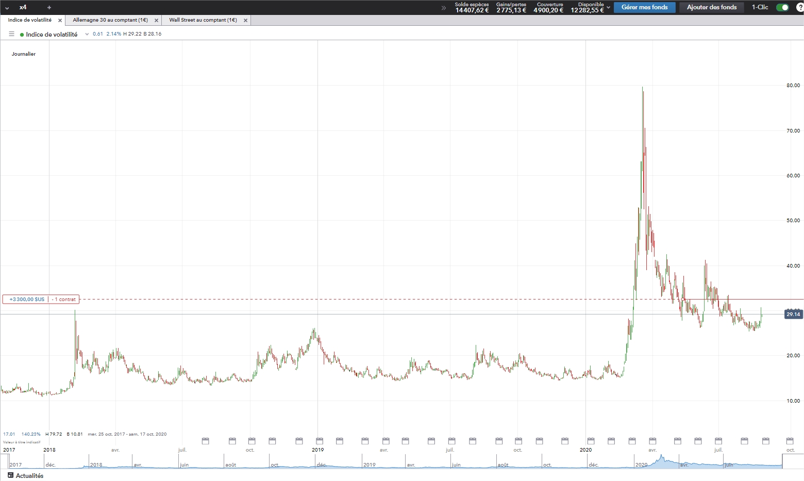Click the last calendar event icon near oct.
Image resolution: width=804 pixels, height=481 pixels.
click(x=790, y=441)
